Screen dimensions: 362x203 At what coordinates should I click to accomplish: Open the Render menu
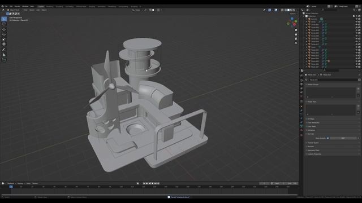coord(18,6)
